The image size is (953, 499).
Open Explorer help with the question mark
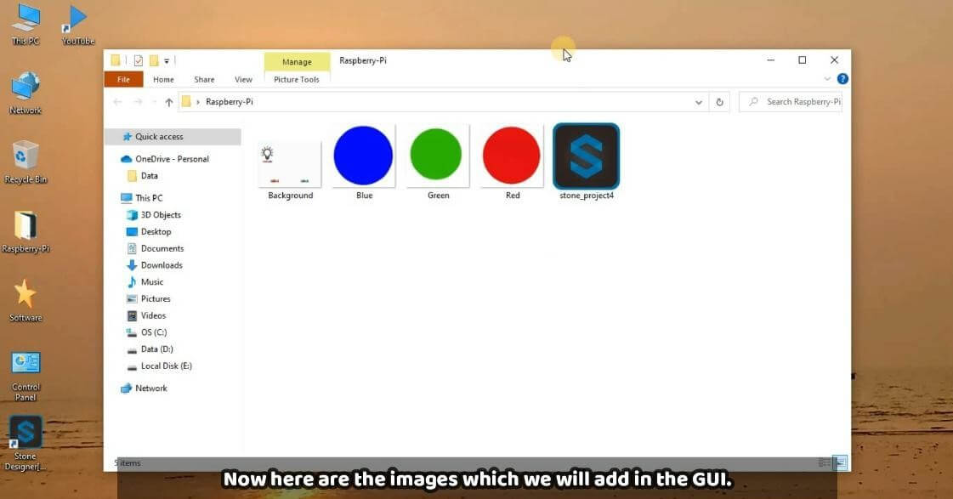(x=842, y=78)
